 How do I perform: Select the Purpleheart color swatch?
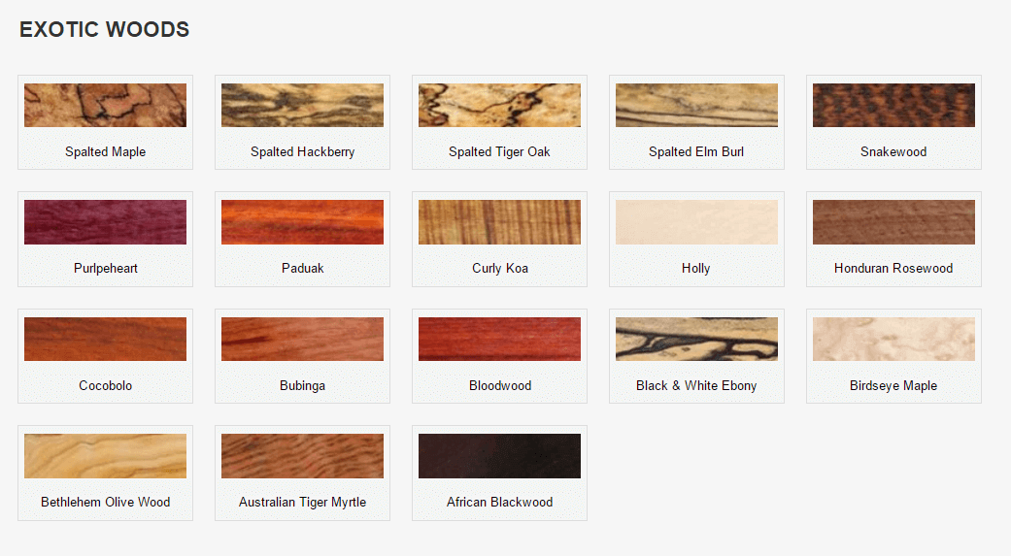pos(105,222)
